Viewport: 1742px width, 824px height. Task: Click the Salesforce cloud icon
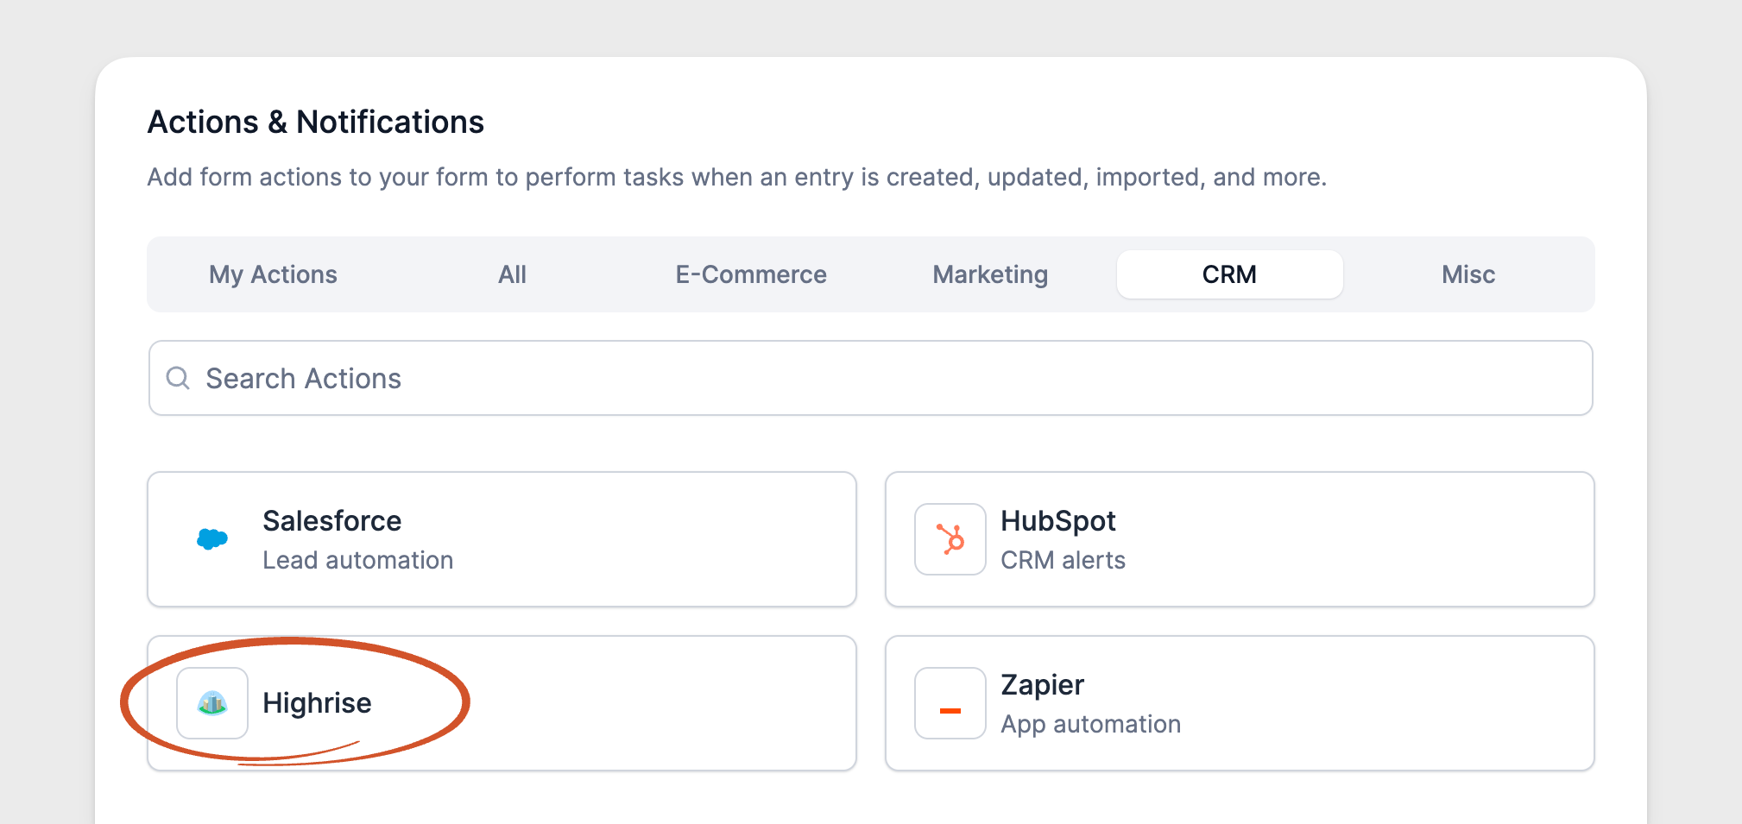click(212, 539)
